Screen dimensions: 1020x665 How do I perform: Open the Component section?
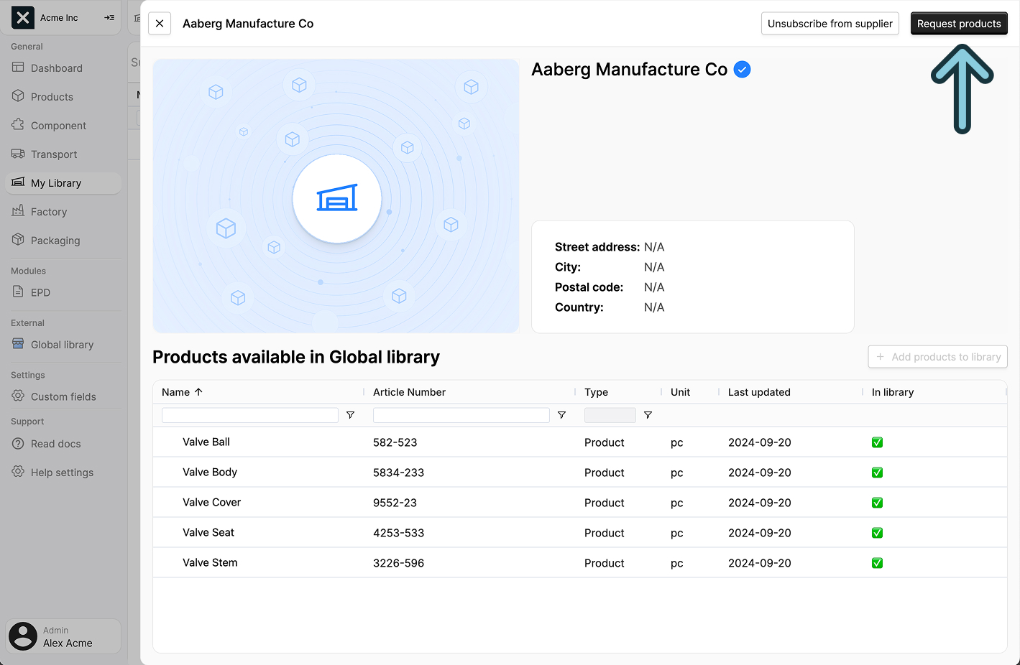(x=58, y=125)
